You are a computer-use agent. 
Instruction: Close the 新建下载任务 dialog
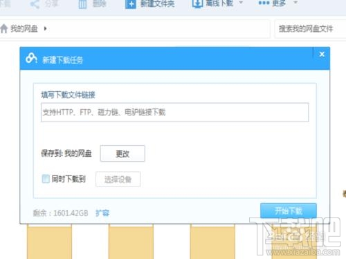click(x=322, y=55)
